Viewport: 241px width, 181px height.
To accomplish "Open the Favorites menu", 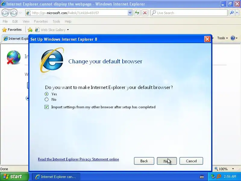I will click(x=41, y=21).
